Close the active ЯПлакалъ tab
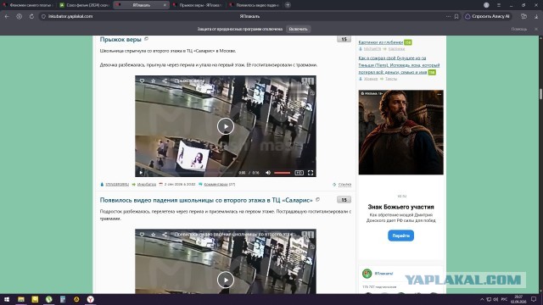 [x=164, y=5]
